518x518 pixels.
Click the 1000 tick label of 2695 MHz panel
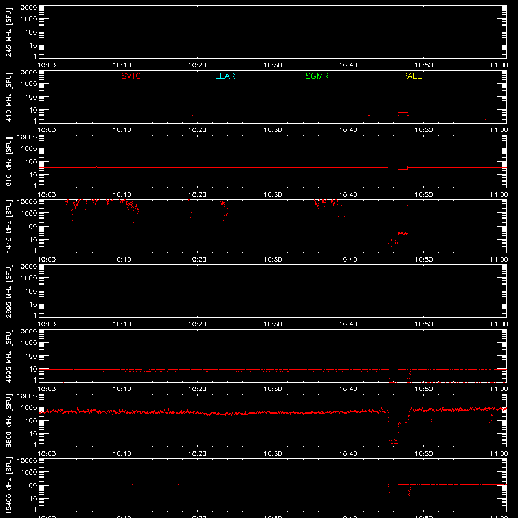(29, 278)
